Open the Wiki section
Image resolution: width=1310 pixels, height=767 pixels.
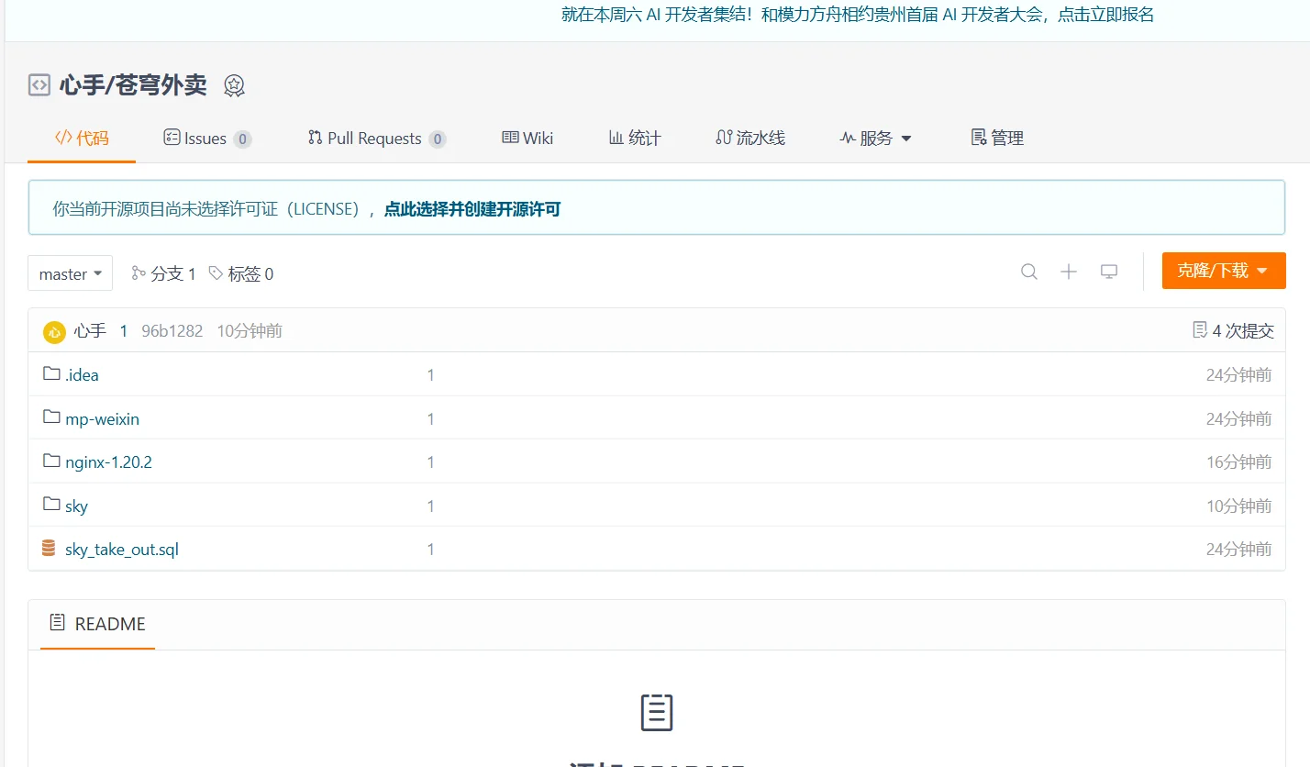(x=527, y=138)
